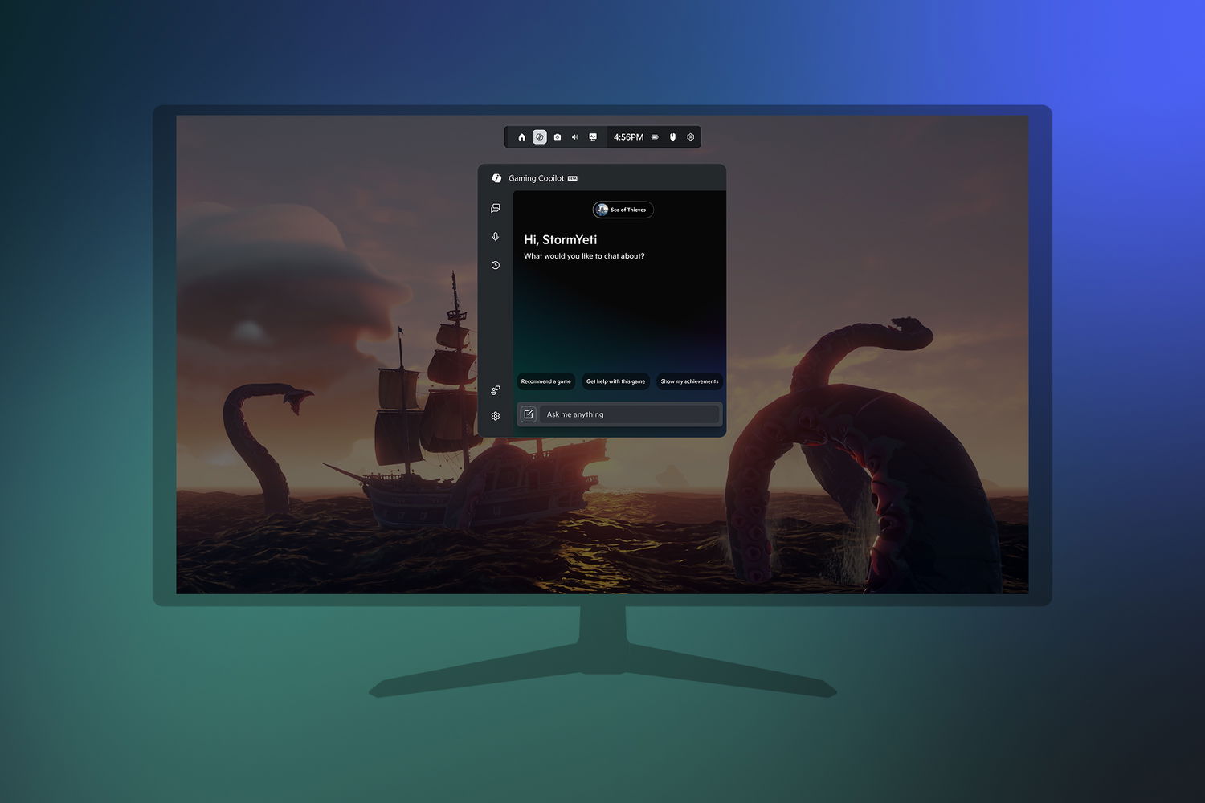Open Game Bar home widget menu
This screenshot has height=803, width=1205.
point(522,137)
